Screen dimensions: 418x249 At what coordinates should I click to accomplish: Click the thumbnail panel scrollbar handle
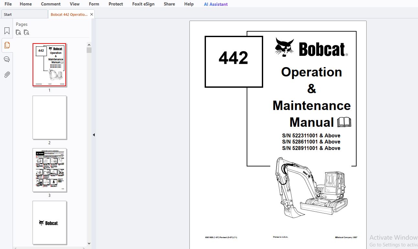click(x=89, y=50)
